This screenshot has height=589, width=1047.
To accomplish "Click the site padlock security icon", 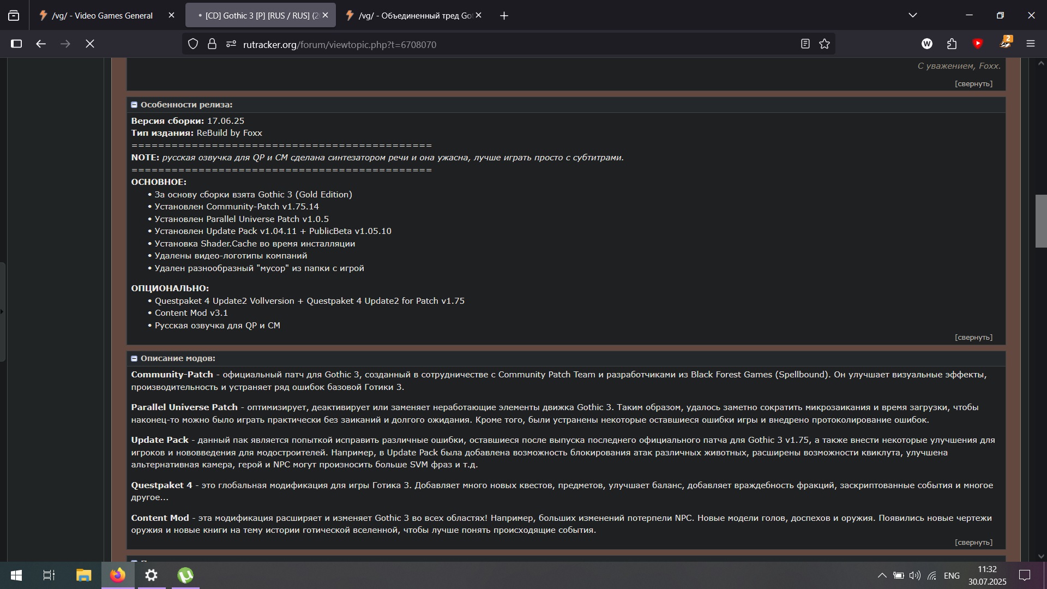I will point(212,44).
